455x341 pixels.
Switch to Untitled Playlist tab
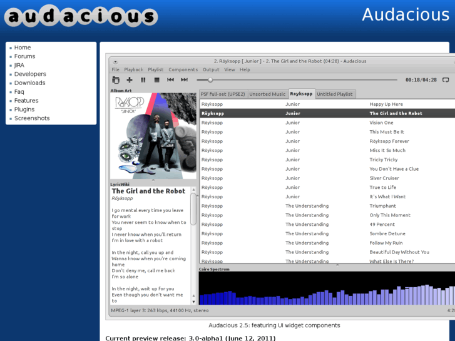[x=335, y=94]
